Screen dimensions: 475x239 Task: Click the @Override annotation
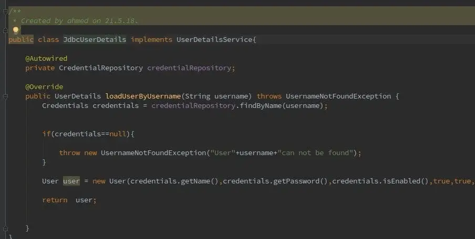click(44, 86)
